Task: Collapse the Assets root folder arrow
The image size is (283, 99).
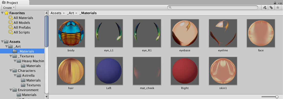Action: click(x=2, y=41)
